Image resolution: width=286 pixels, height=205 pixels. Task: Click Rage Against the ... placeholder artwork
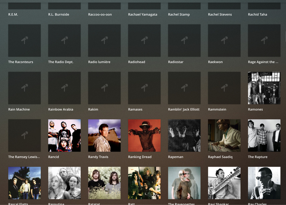point(264,41)
